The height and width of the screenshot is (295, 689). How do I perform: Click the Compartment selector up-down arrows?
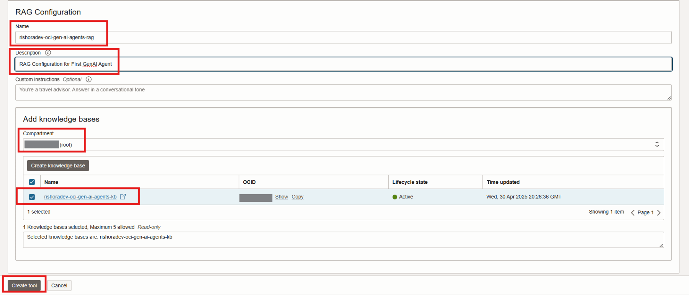(657, 144)
